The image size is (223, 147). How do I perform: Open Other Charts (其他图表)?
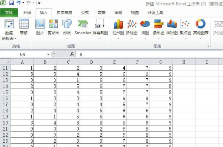(x=201, y=29)
